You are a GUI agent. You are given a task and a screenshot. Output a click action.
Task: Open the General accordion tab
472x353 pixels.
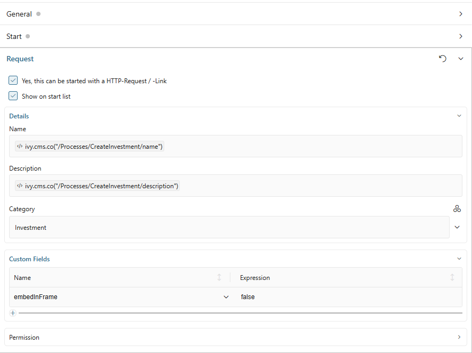(x=235, y=14)
